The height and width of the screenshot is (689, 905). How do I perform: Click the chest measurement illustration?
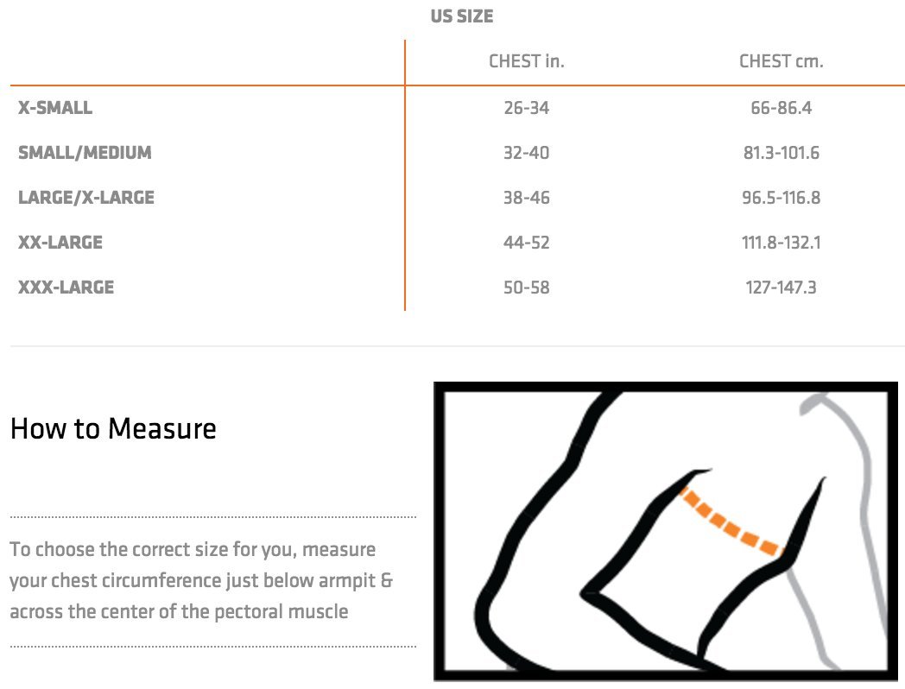tap(666, 531)
